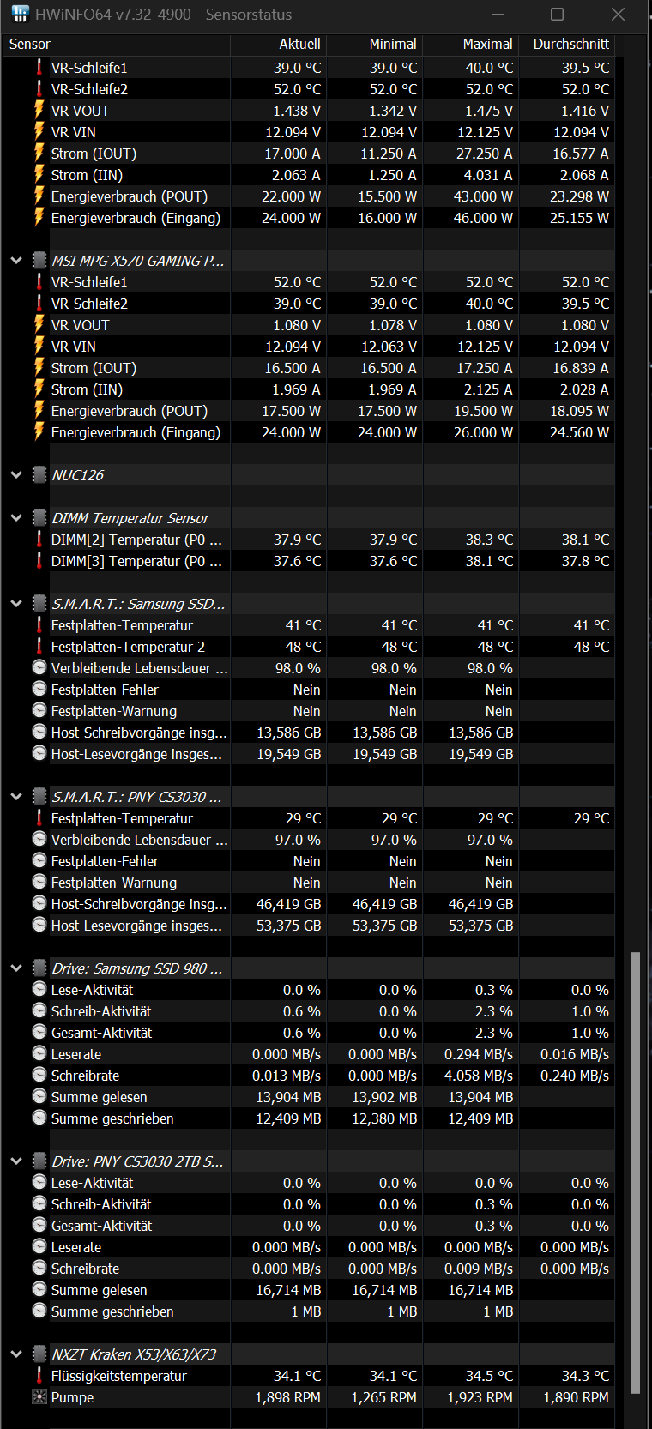Image resolution: width=652 pixels, height=1429 pixels.
Task: Click the Sensor column header
Action: click(x=115, y=44)
